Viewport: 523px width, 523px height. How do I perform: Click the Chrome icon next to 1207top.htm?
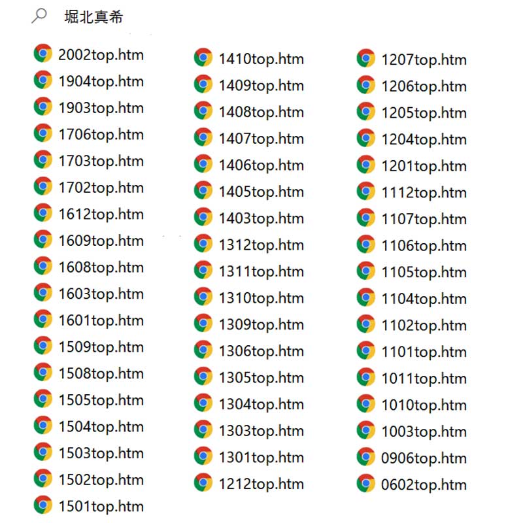coord(366,58)
